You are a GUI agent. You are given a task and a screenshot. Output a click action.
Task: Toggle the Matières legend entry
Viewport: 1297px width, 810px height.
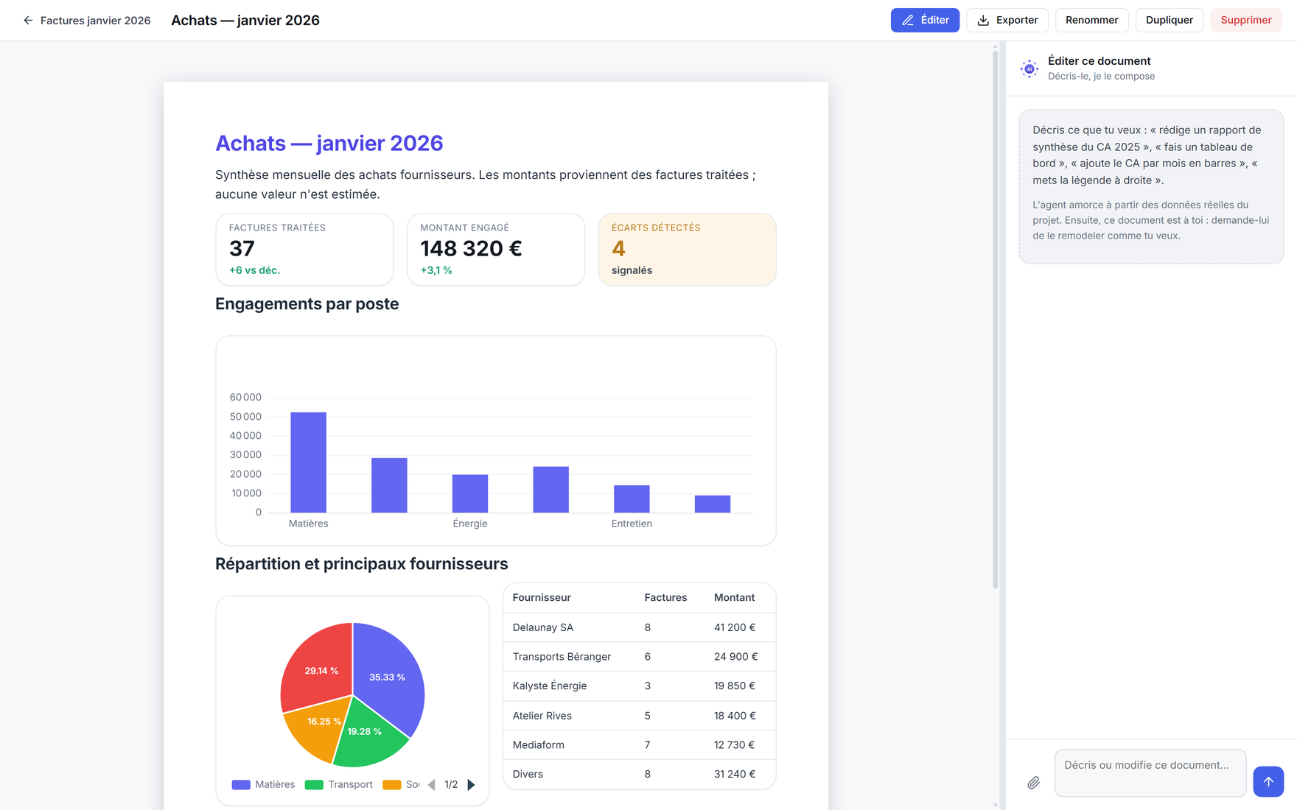click(x=263, y=785)
